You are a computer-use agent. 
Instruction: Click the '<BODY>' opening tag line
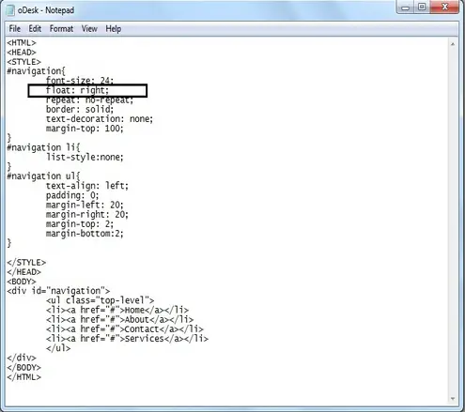click(x=22, y=282)
